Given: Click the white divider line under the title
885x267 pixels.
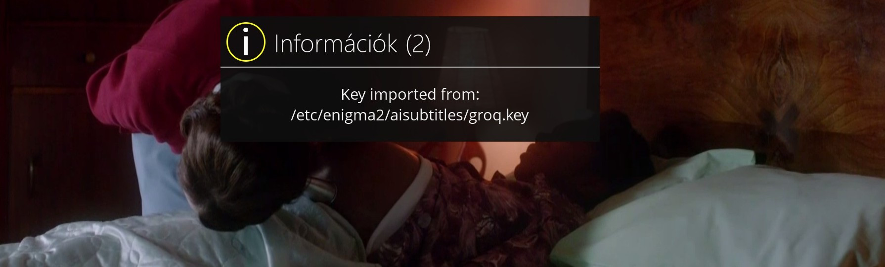Looking at the screenshot, I should point(410,67).
